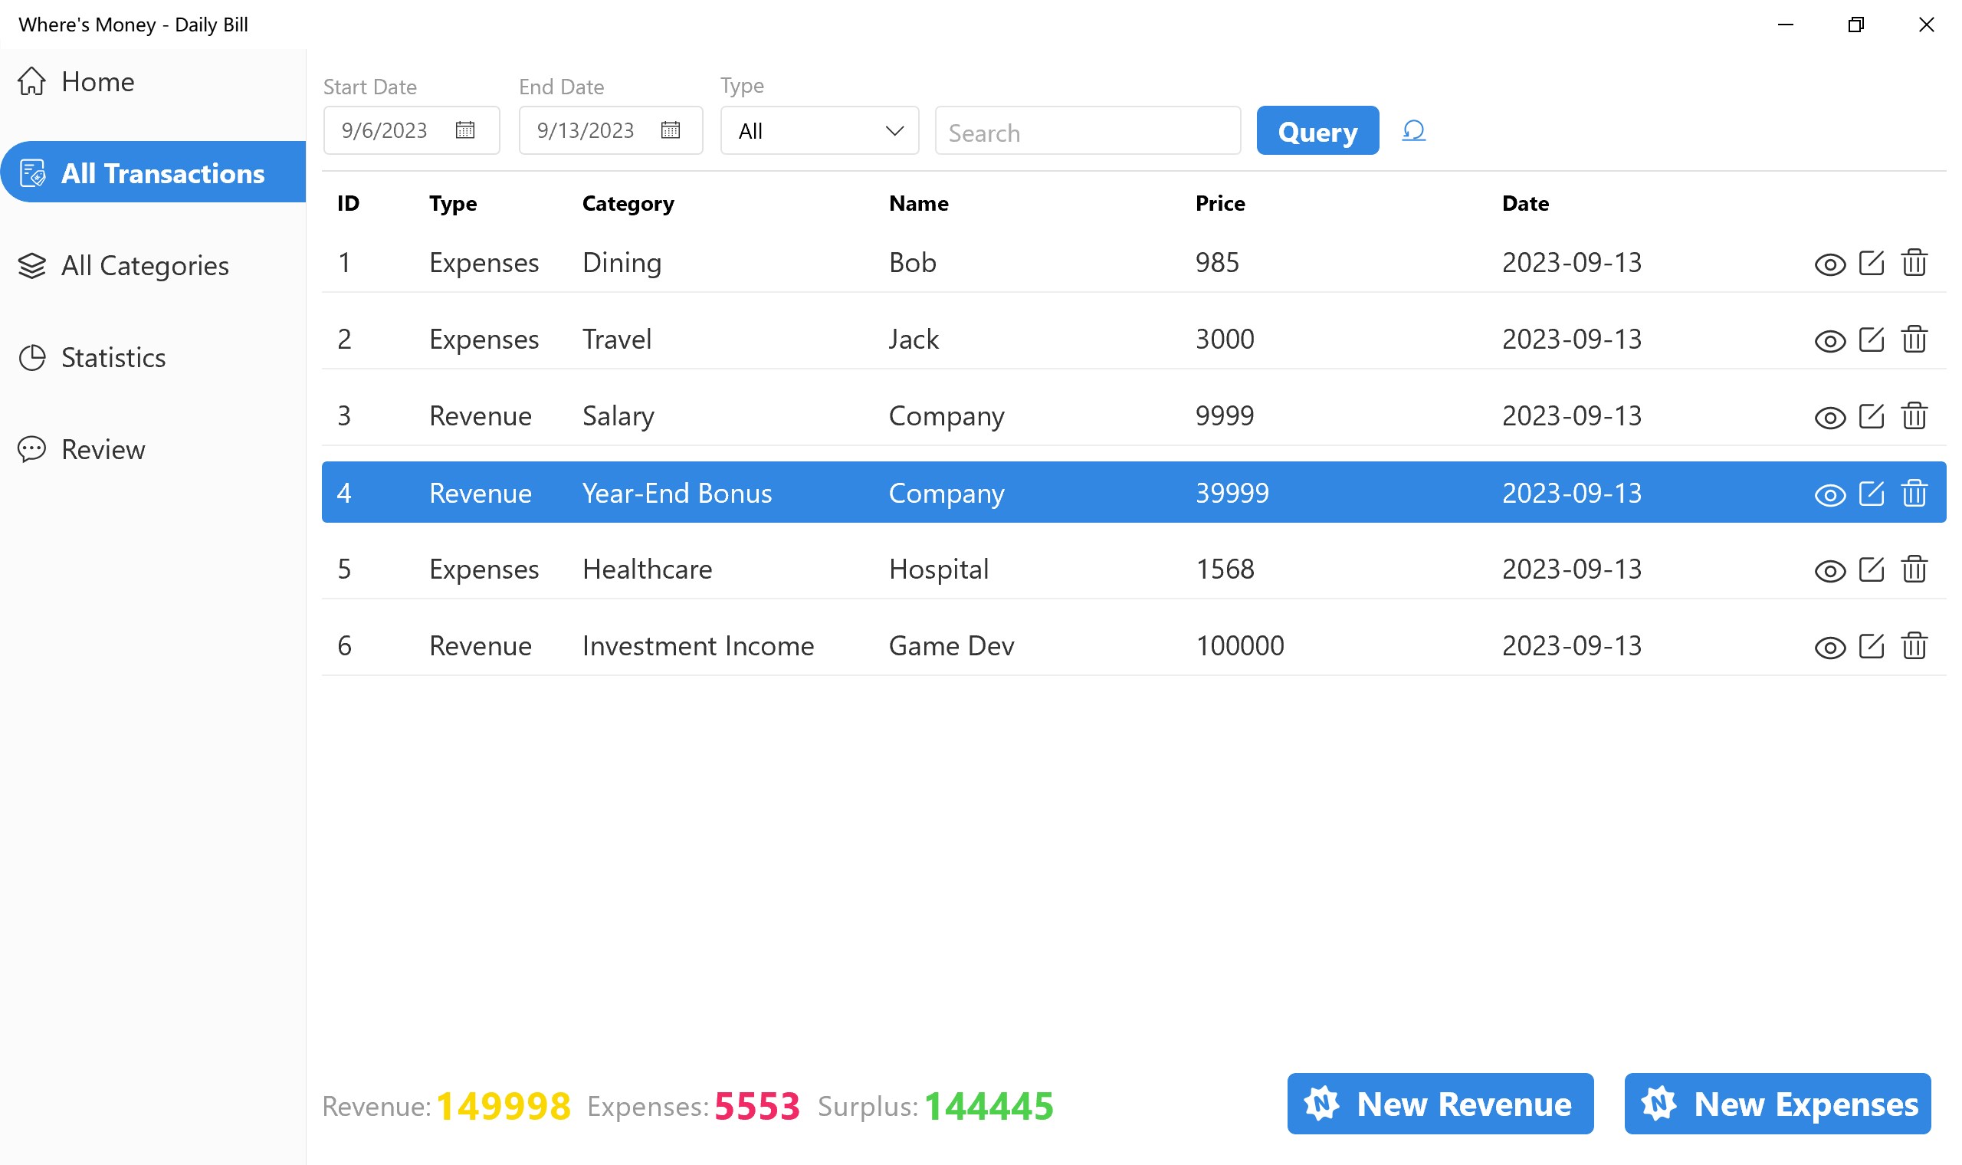Focus the Search text field
The width and height of the screenshot is (1962, 1165).
point(1087,133)
